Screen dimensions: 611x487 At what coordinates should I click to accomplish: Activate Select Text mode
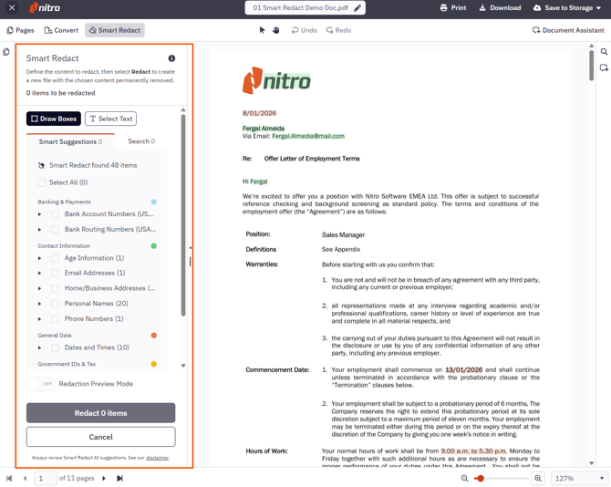[110, 119]
